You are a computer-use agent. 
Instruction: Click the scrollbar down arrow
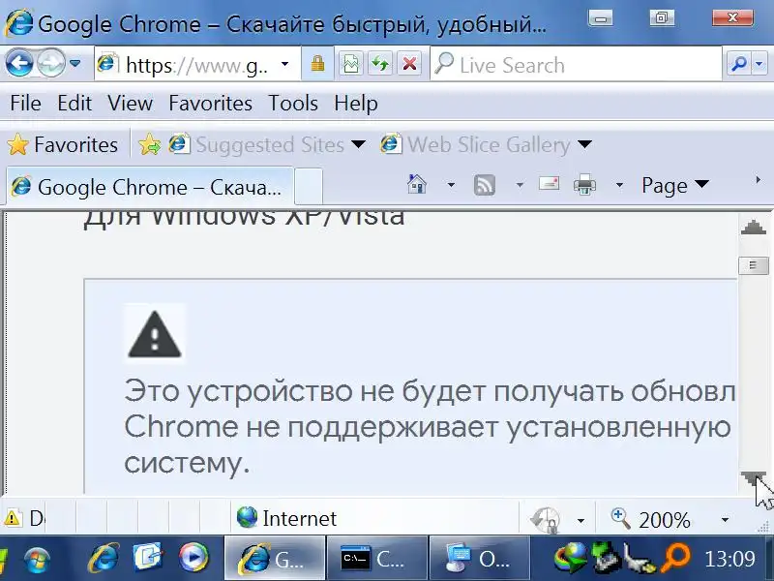click(x=754, y=479)
